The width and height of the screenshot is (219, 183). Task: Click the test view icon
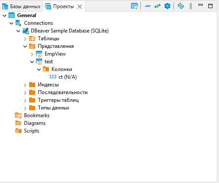39,62
